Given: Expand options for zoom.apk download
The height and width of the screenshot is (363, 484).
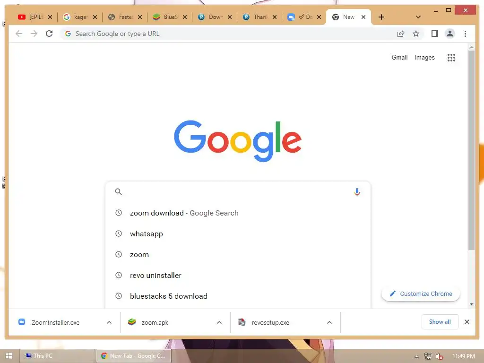Looking at the screenshot, I should coord(219,322).
